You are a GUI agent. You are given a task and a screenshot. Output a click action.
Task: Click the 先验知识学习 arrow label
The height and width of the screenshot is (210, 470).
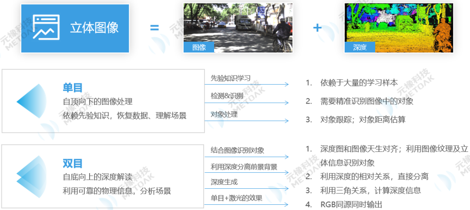point(231,78)
